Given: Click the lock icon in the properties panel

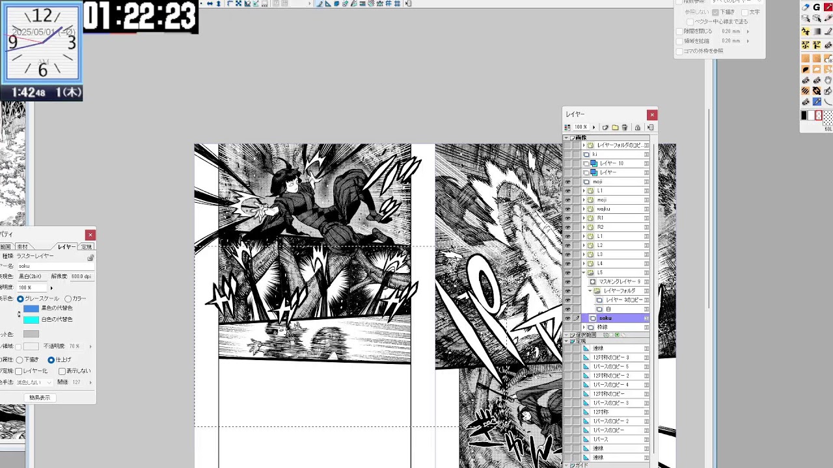Looking at the screenshot, I should click(x=90, y=258).
